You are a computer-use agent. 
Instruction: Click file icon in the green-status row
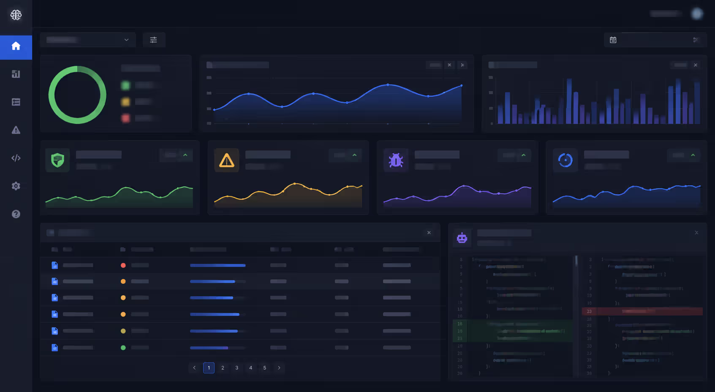(x=54, y=347)
